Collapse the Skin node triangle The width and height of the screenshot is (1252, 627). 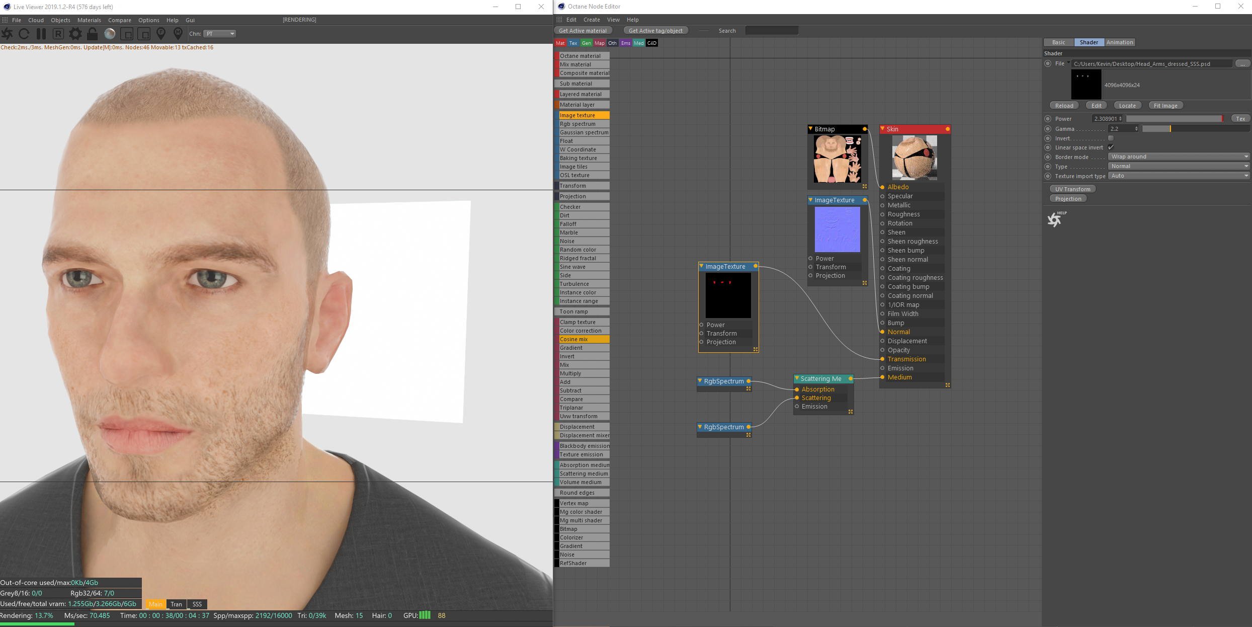click(x=883, y=129)
